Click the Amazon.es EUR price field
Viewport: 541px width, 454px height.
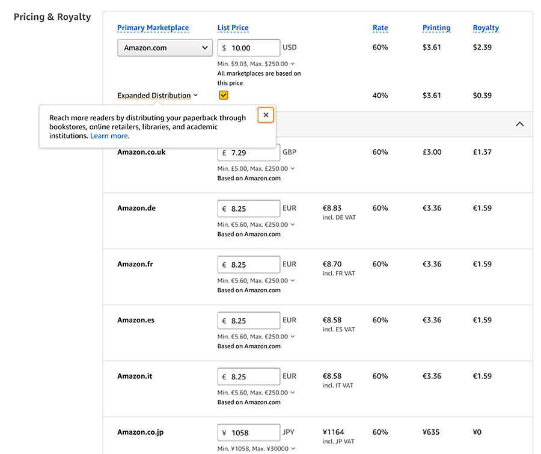(249, 321)
